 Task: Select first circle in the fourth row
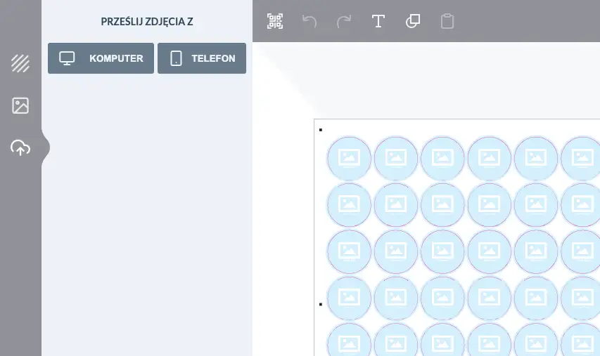[x=350, y=298]
